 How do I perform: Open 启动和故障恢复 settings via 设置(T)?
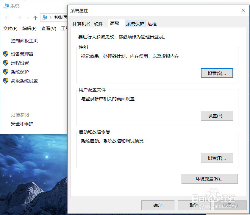tap(217, 158)
